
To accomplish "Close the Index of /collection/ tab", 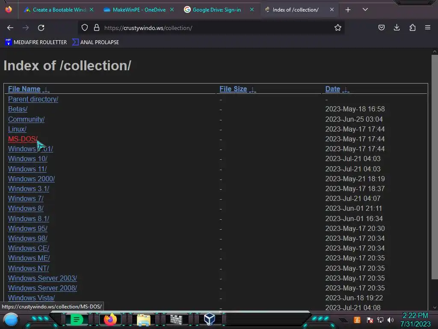I will point(331,9).
